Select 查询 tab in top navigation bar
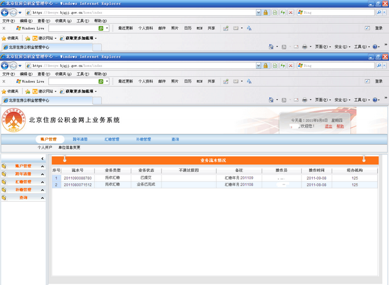Viewport: 389px width, 285px height. click(175, 139)
